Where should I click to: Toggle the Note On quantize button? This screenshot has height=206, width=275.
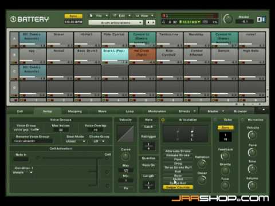tap(148, 165)
